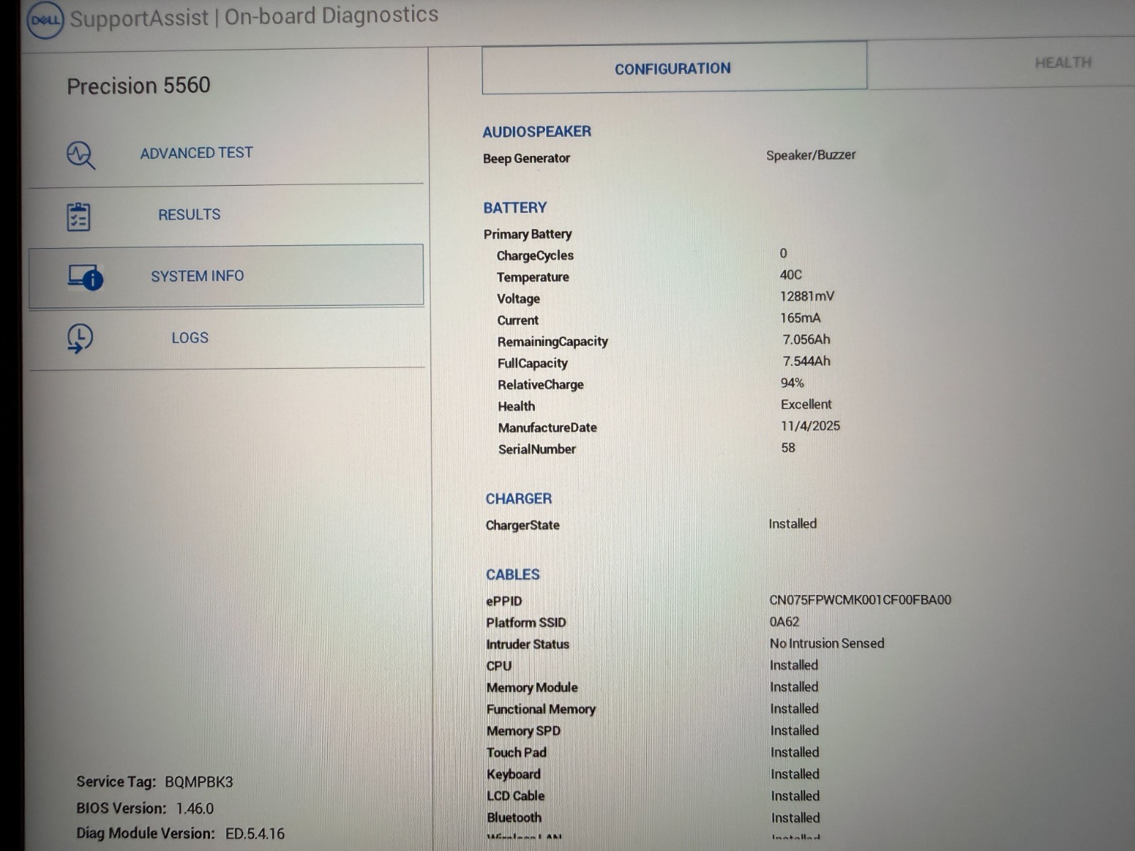The height and width of the screenshot is (851, 1135).
Task: Select the Beep Generator label
Action: 526,158
